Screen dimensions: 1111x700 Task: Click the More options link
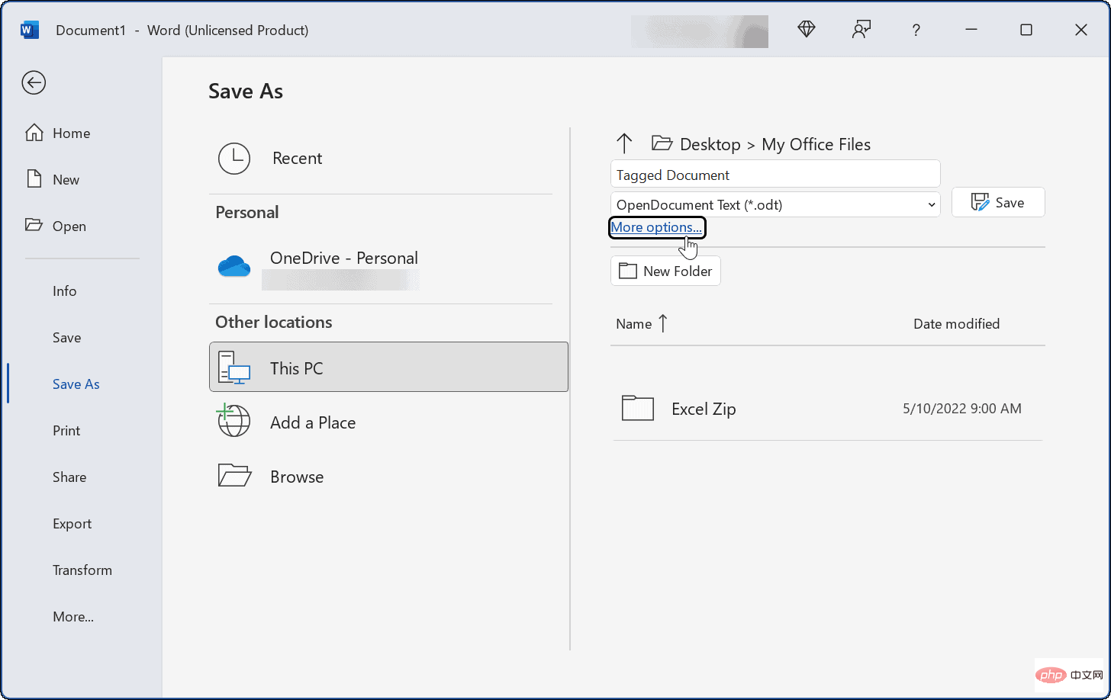(x=656, y=227)
